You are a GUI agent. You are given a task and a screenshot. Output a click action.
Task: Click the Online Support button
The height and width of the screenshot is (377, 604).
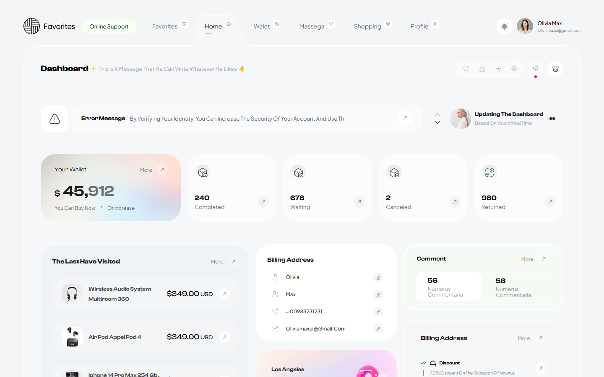tap(109, 26)
